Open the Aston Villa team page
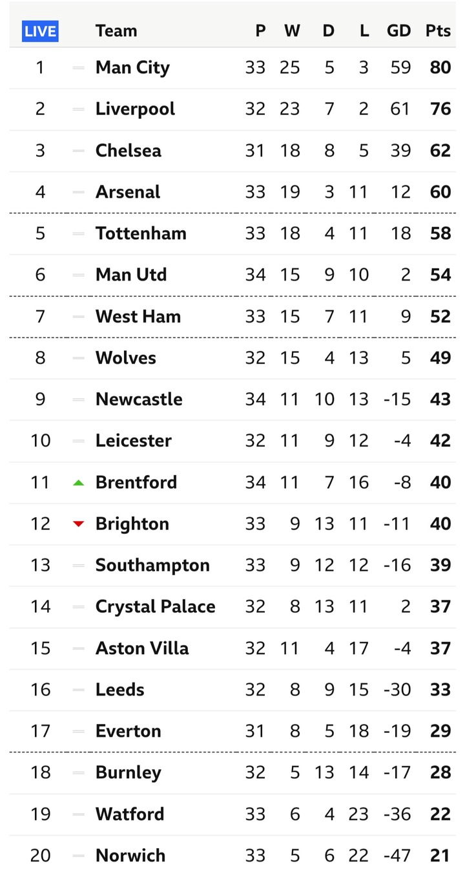The image size is (465, 870). (x=142, y=648)
